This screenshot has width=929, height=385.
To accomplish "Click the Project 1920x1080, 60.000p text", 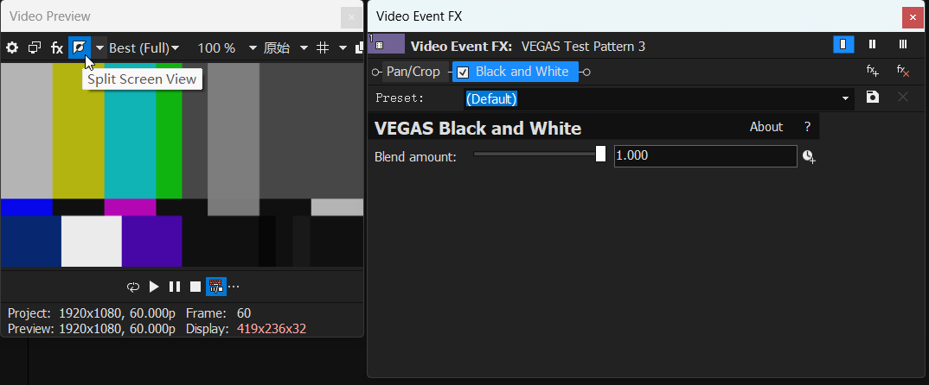I will pyautogui.click(x=91, y=313).
